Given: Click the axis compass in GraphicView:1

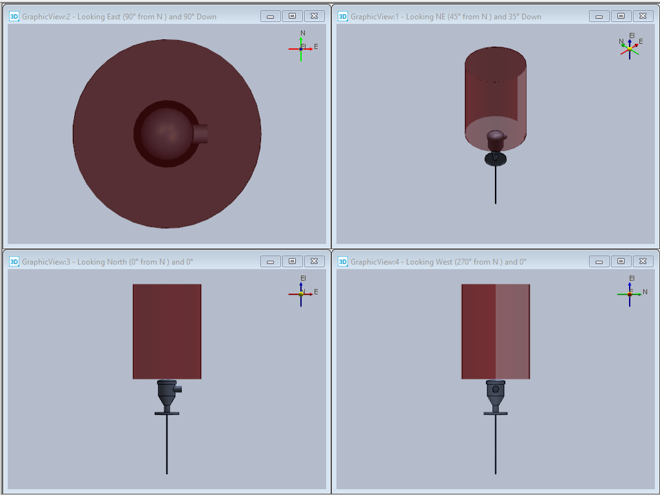Looking at the screenshot, I should (x=630, y=46).
